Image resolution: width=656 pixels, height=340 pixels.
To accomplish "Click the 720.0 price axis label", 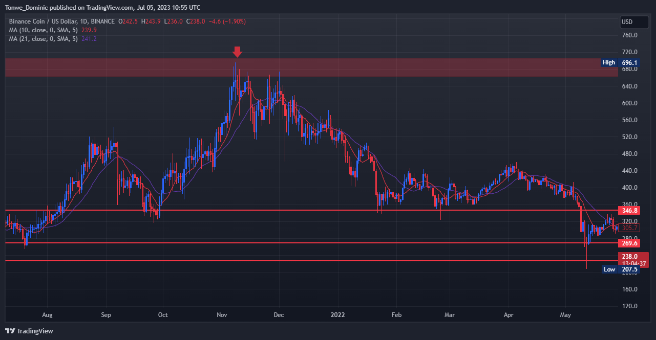I will (x=629, y=52).
